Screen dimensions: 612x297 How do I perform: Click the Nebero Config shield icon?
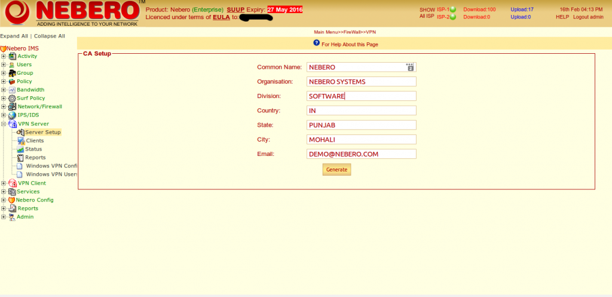click(x=13, y=200)
